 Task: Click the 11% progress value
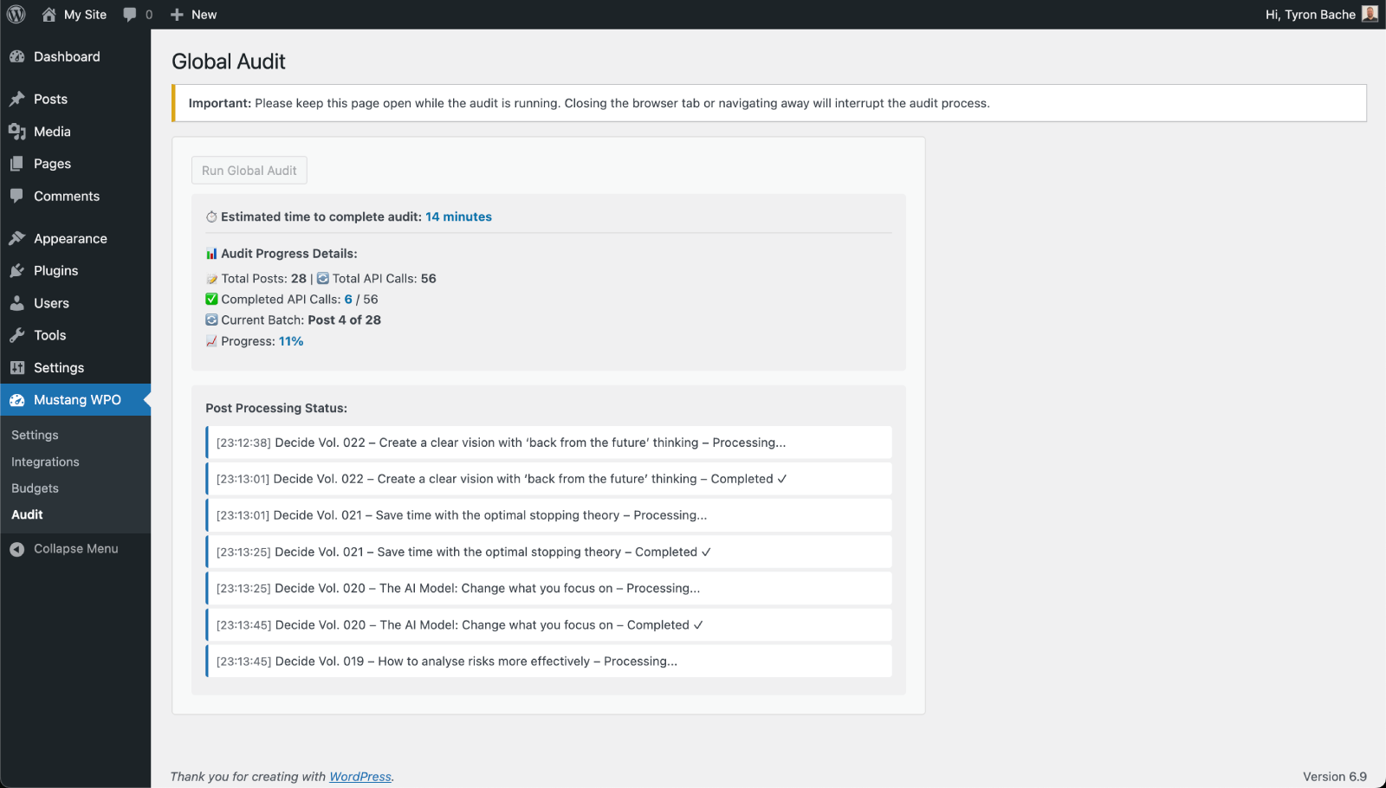click(291, 341)
